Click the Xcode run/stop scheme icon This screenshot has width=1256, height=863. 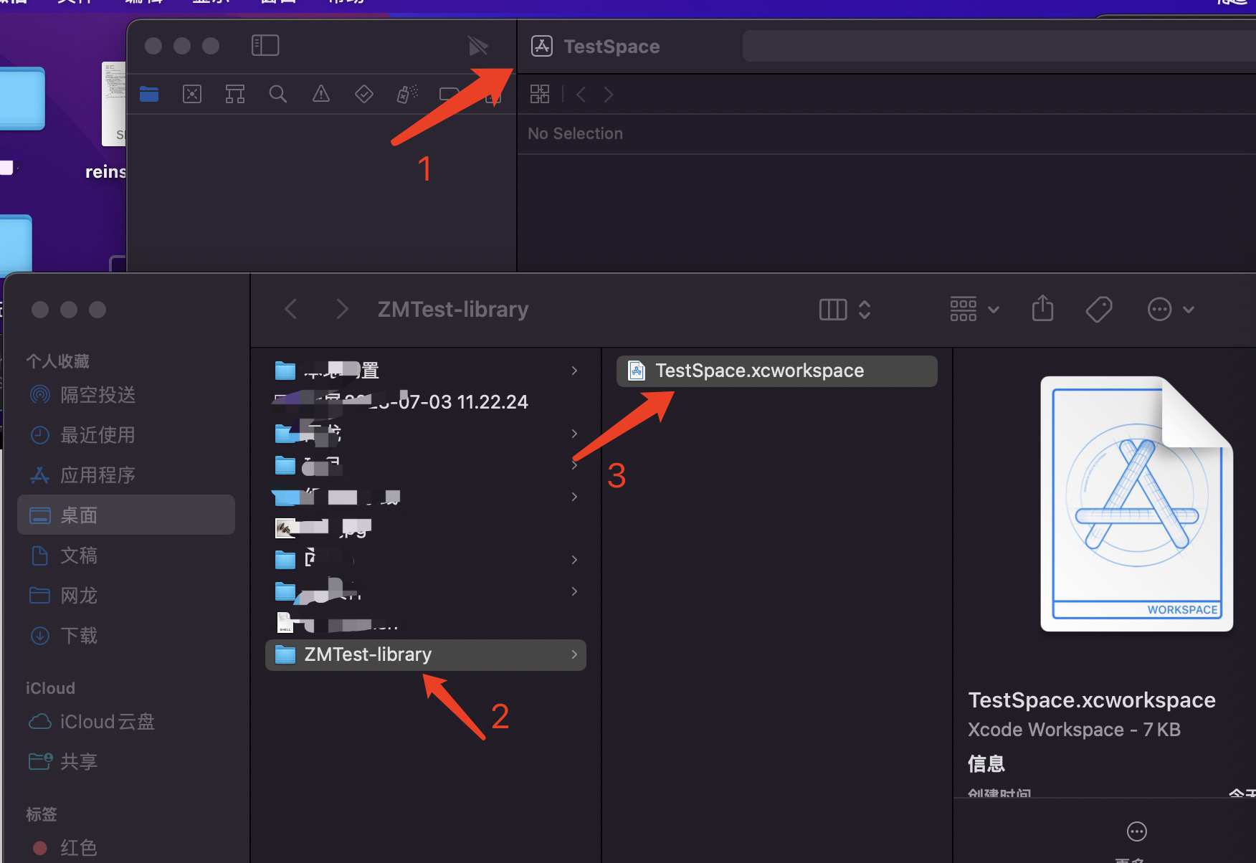(478, 46)
